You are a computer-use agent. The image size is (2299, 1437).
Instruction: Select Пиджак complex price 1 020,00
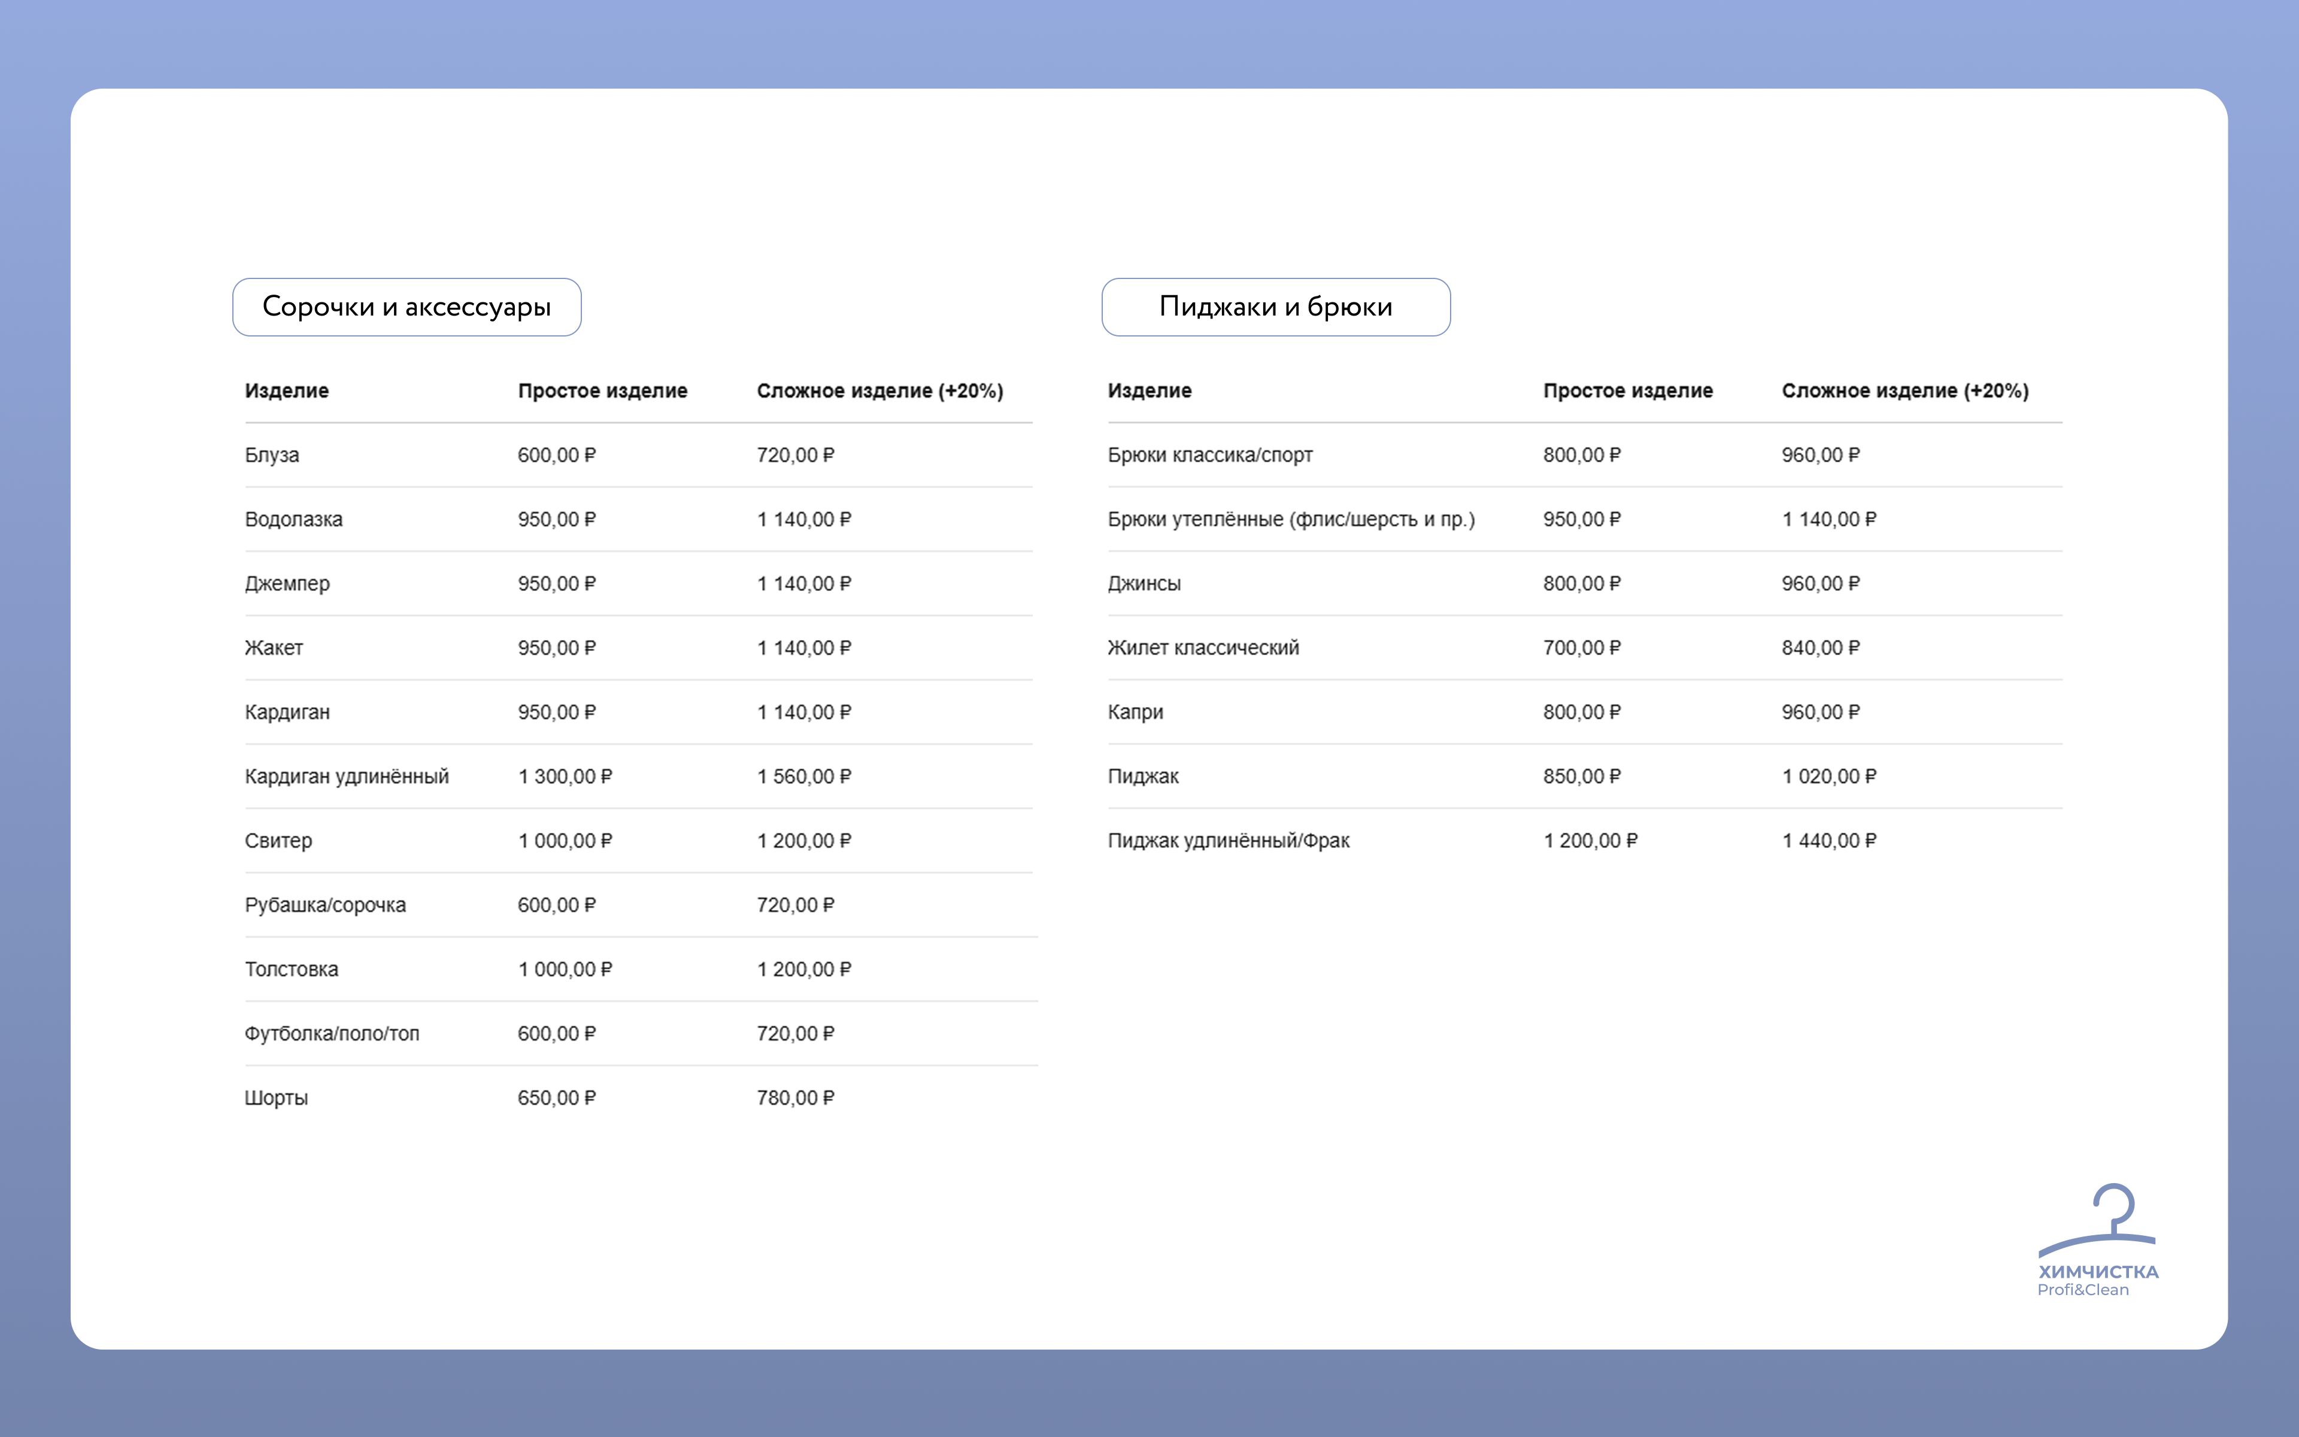tap(1829, 777)
